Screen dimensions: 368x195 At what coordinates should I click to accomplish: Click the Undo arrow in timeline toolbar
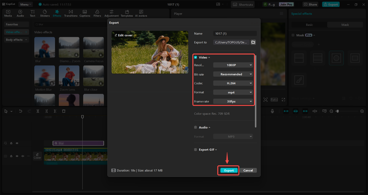(20, 111)
